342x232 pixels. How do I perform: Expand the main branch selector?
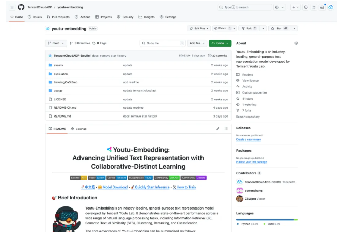(56, 43)
